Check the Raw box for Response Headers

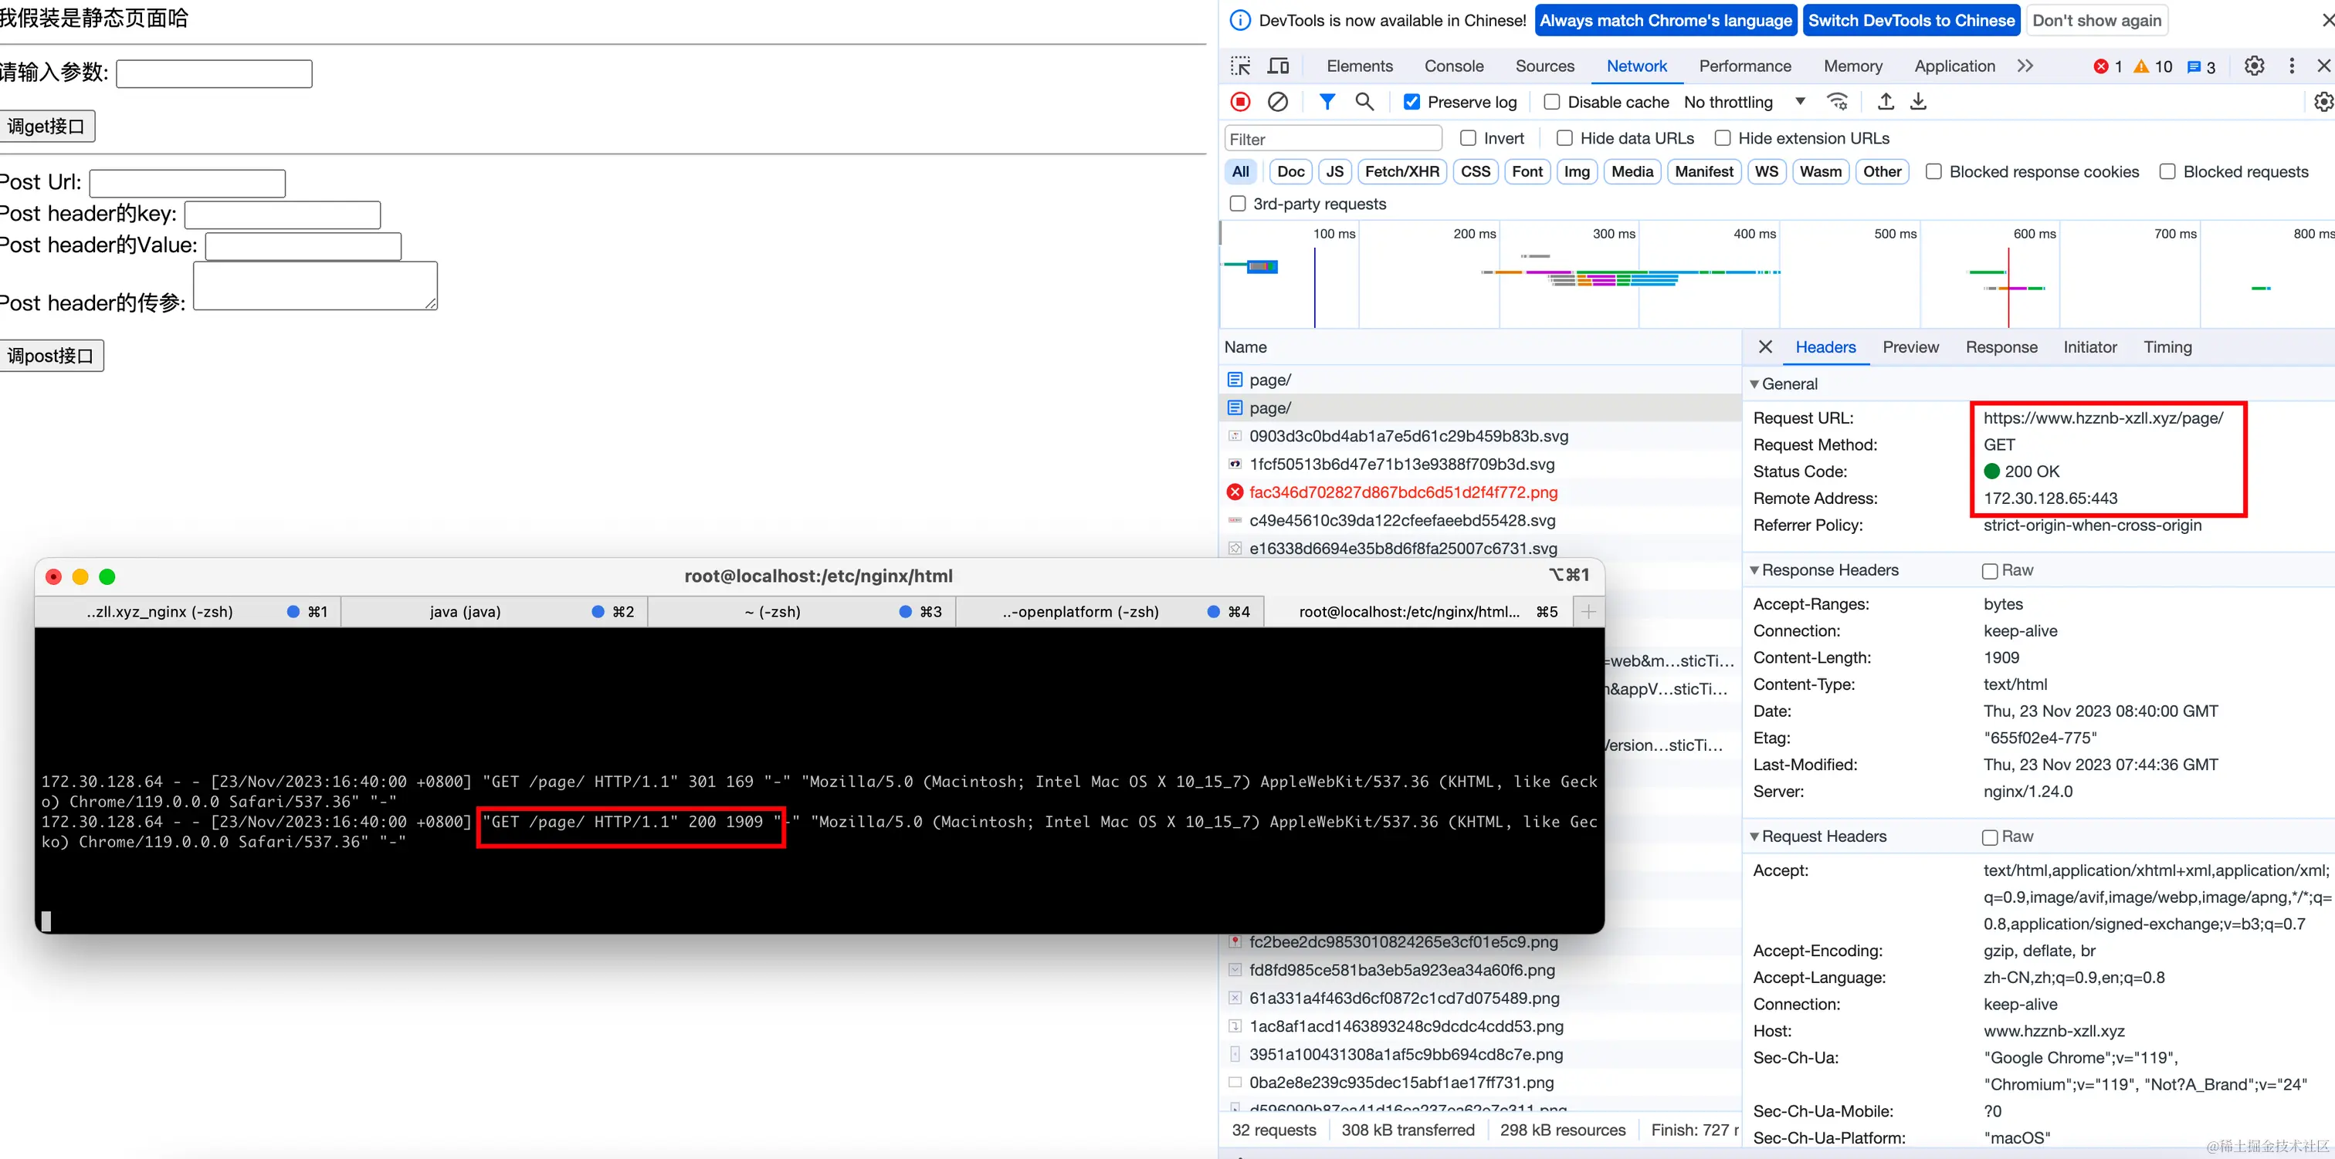pos(1990,571)
